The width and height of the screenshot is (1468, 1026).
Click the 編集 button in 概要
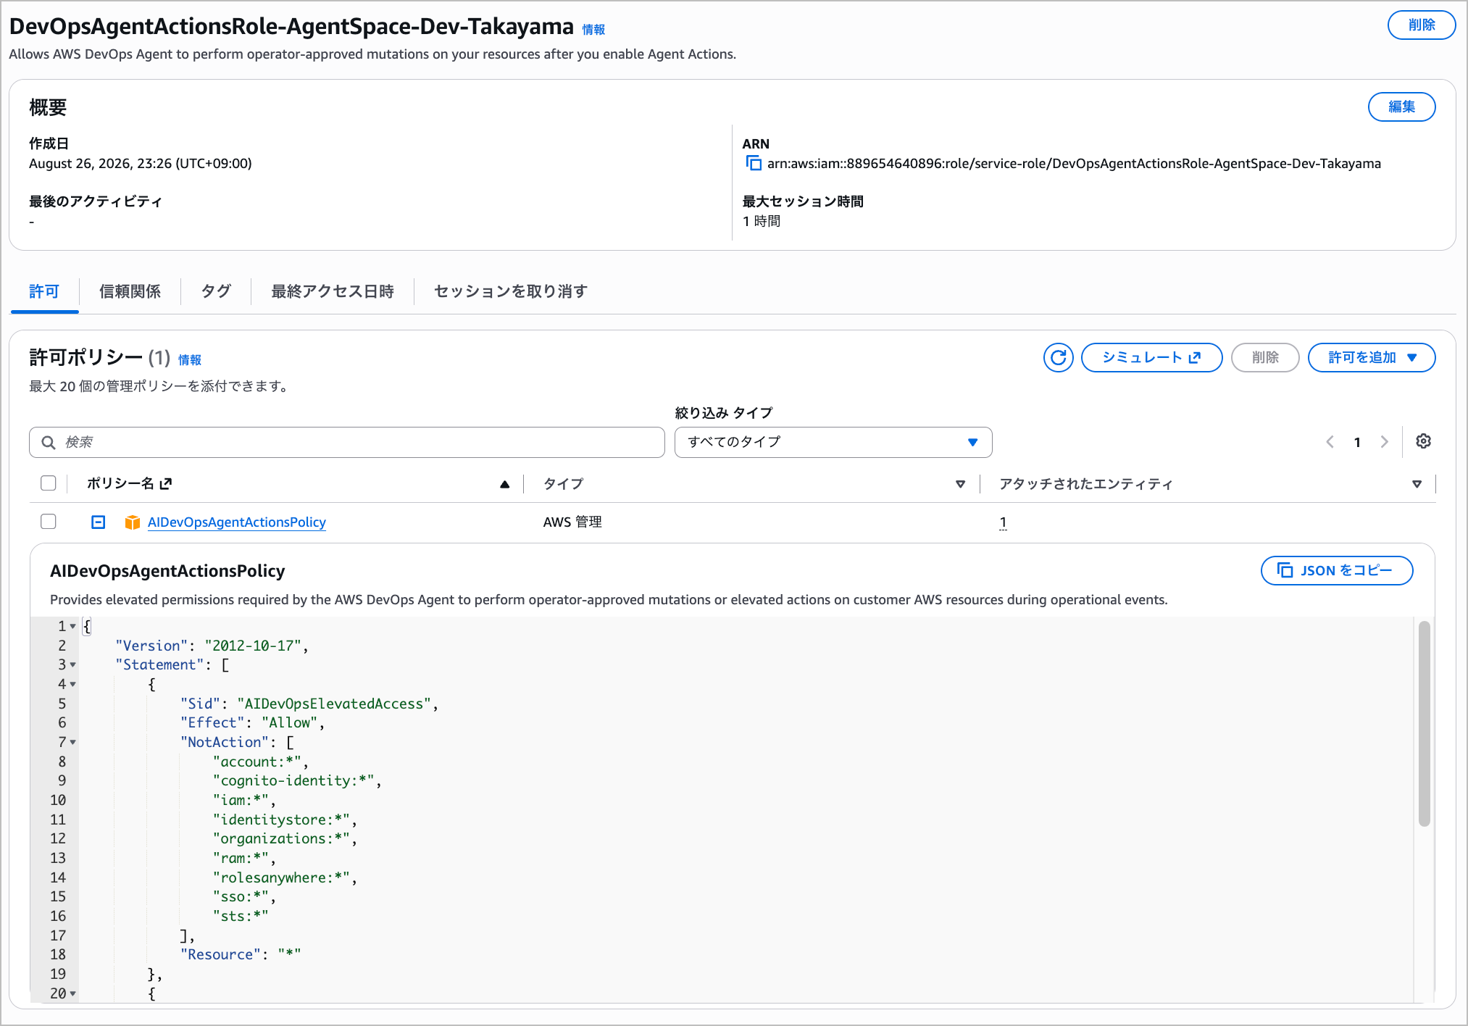[1401, 107]
